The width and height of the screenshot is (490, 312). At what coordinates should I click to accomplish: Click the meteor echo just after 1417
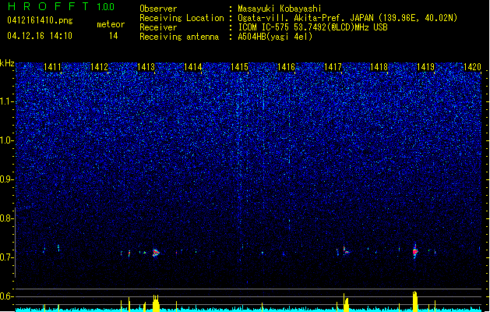tap(346, 250)
